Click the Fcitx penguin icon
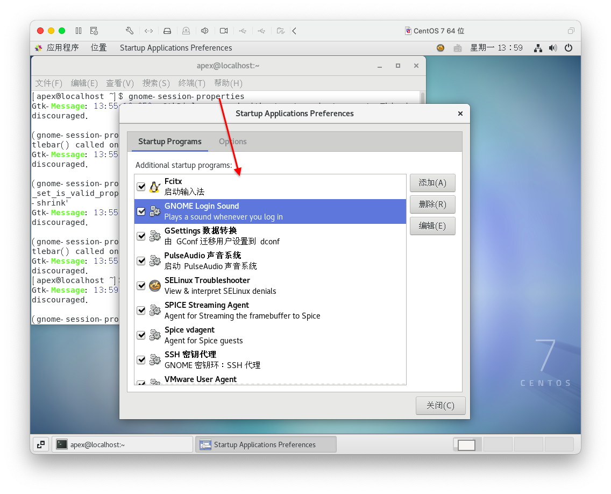 [155, 187]
